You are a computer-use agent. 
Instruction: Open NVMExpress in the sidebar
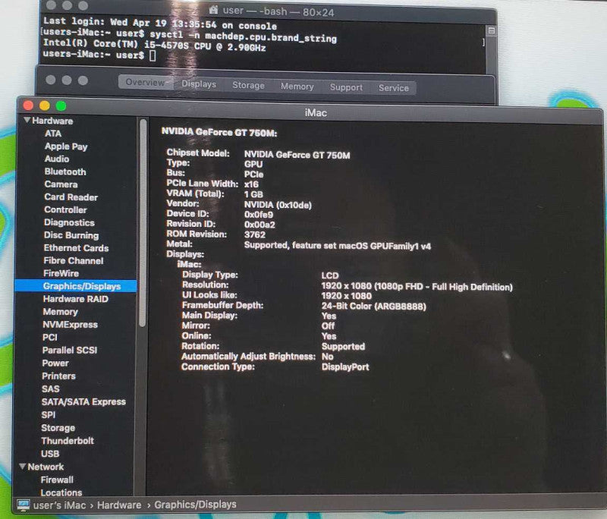tap(70, 325)
